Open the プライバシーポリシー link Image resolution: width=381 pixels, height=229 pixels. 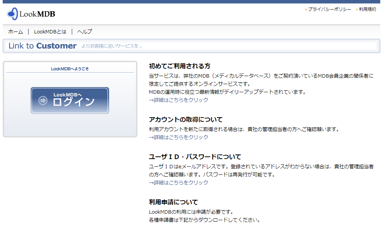click(x=329, y=10)
